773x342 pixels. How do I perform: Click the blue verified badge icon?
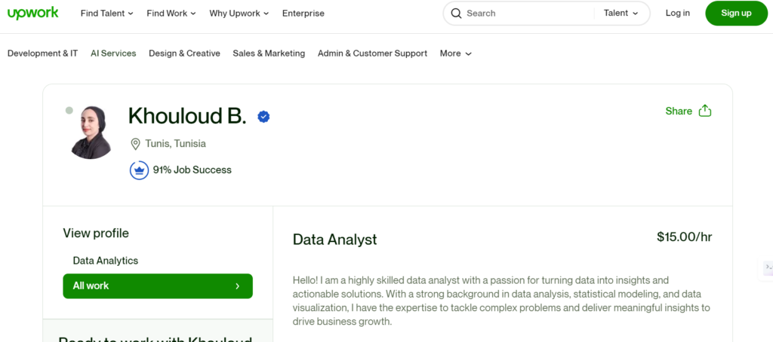(263, 116)
